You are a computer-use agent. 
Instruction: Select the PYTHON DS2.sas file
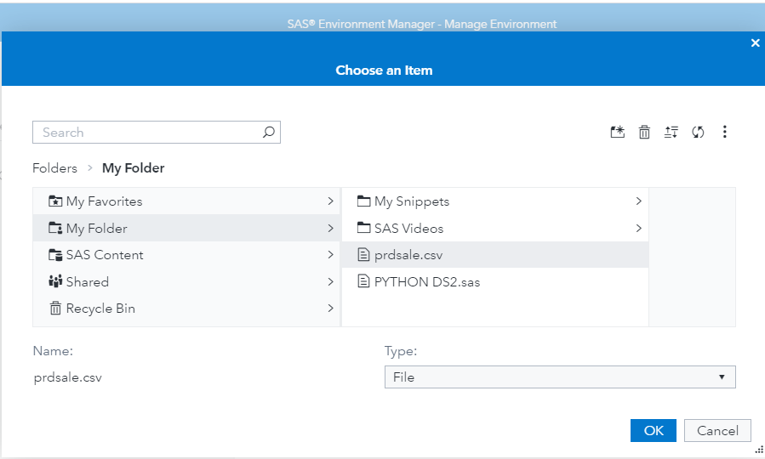(426, 281)
